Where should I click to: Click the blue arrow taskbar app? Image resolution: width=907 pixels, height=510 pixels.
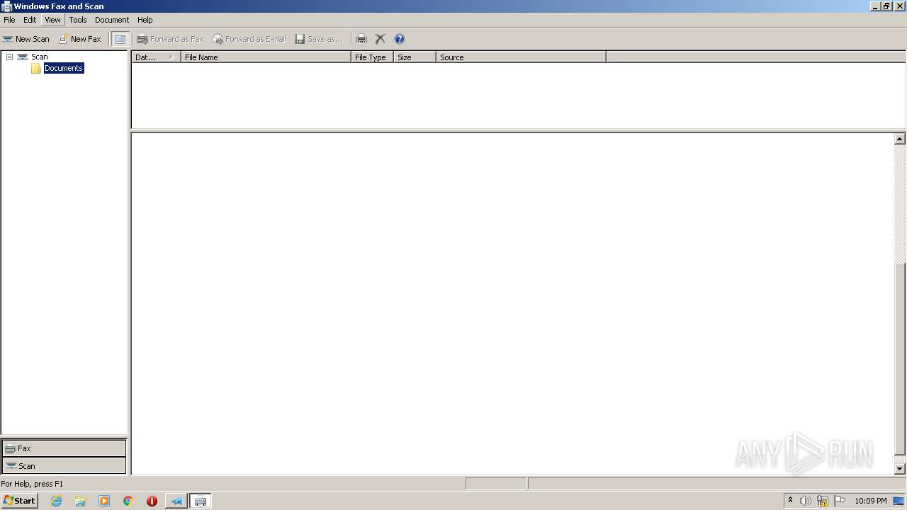click(x=176, y=501)
